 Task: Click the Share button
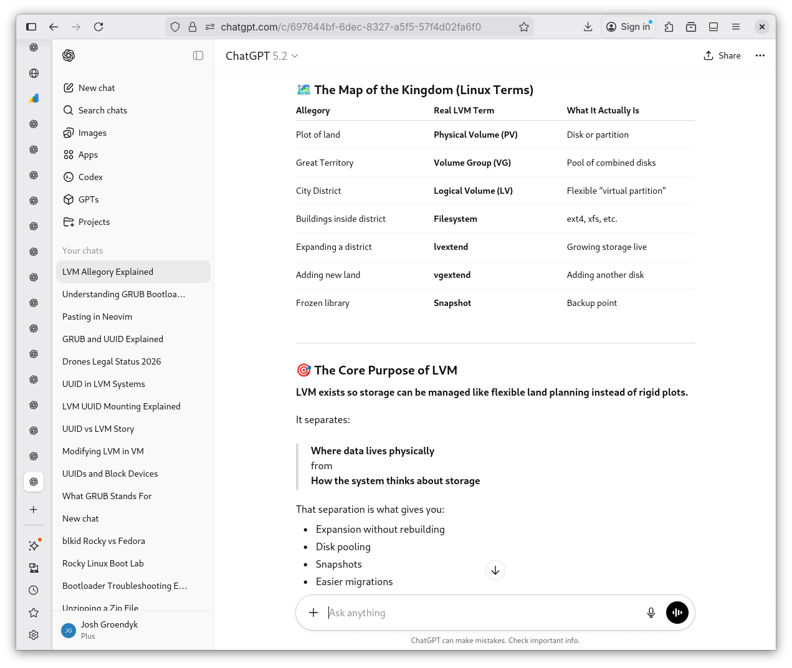click(722, 55)
